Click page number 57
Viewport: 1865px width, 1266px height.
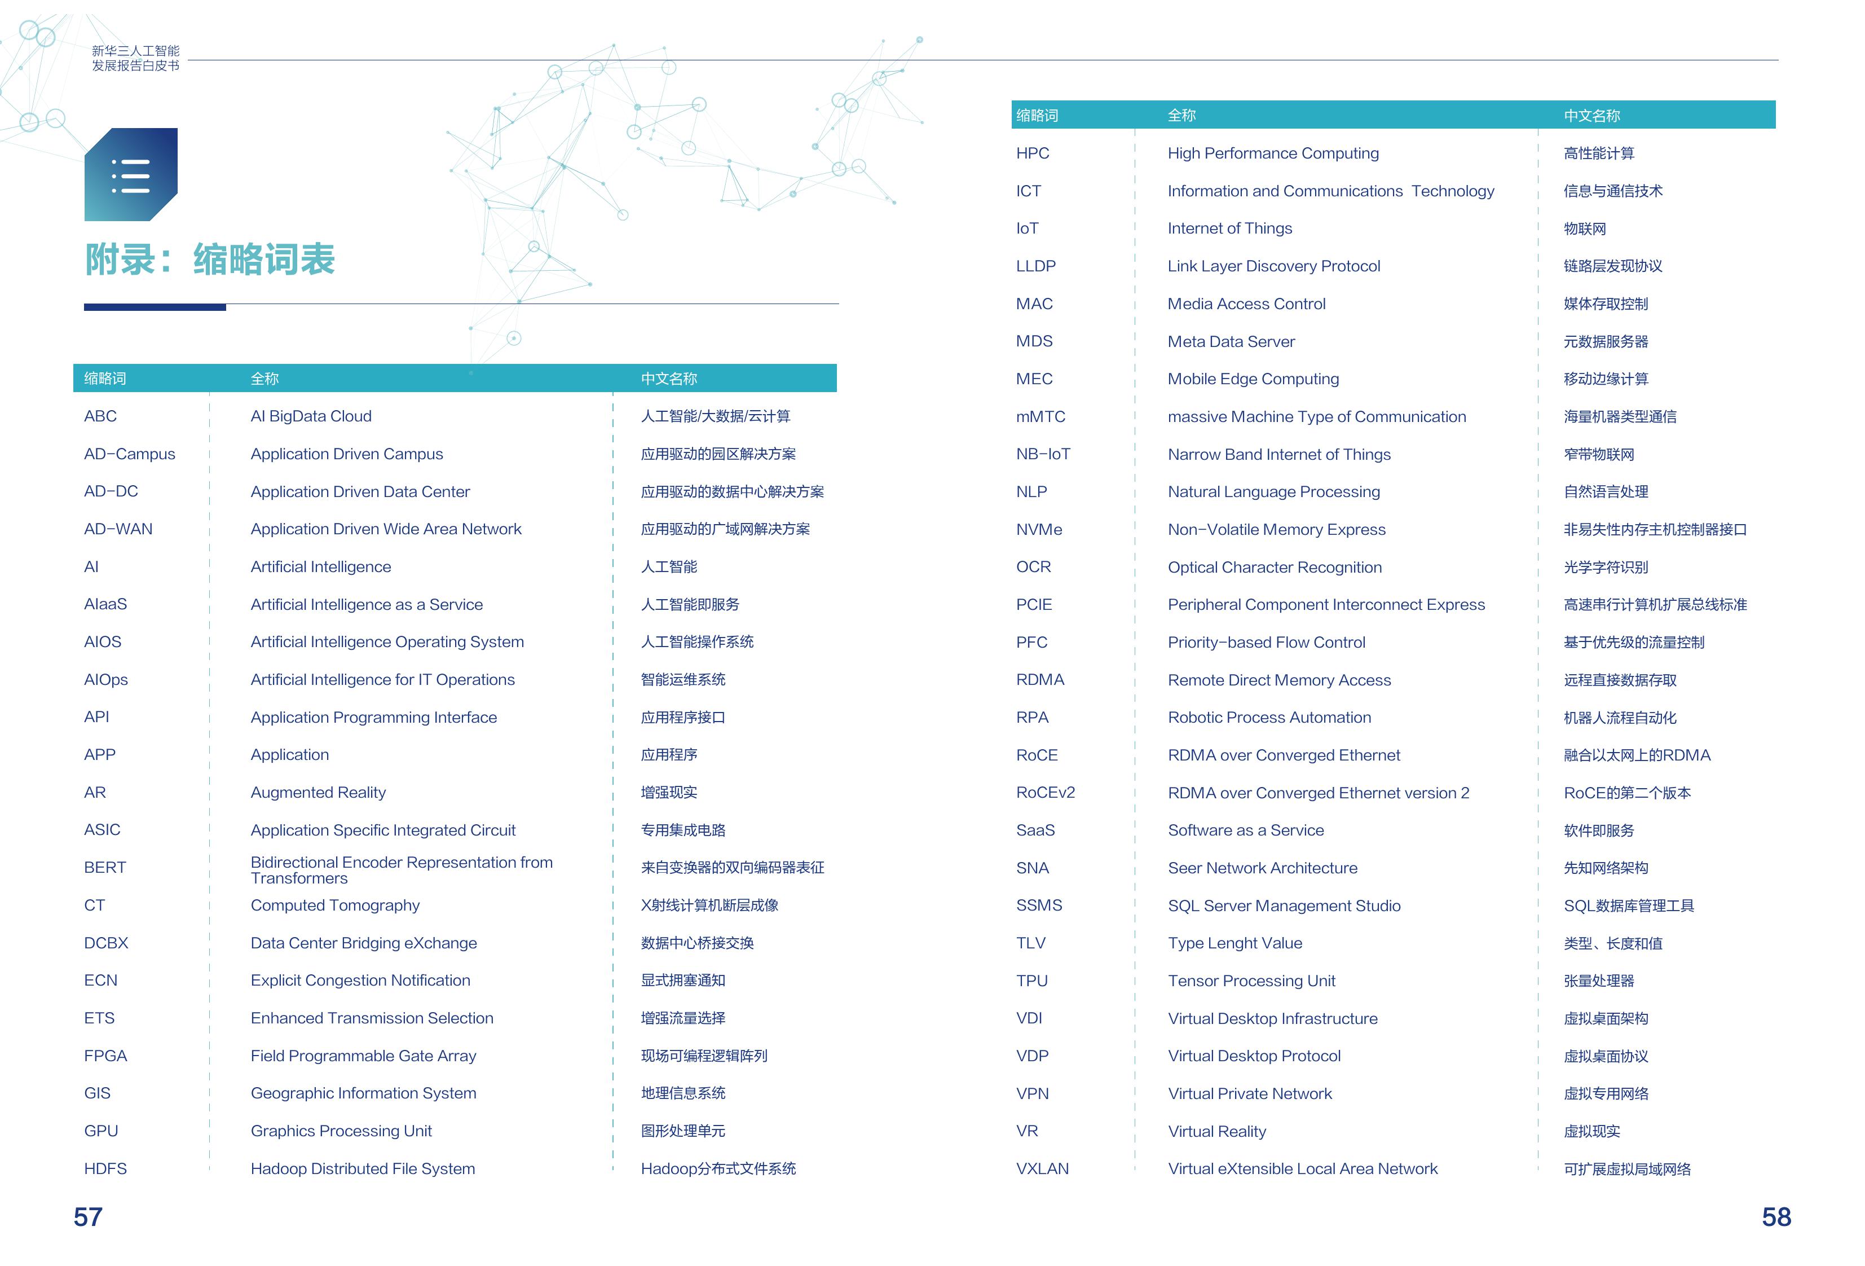[x=89, y=1217]
